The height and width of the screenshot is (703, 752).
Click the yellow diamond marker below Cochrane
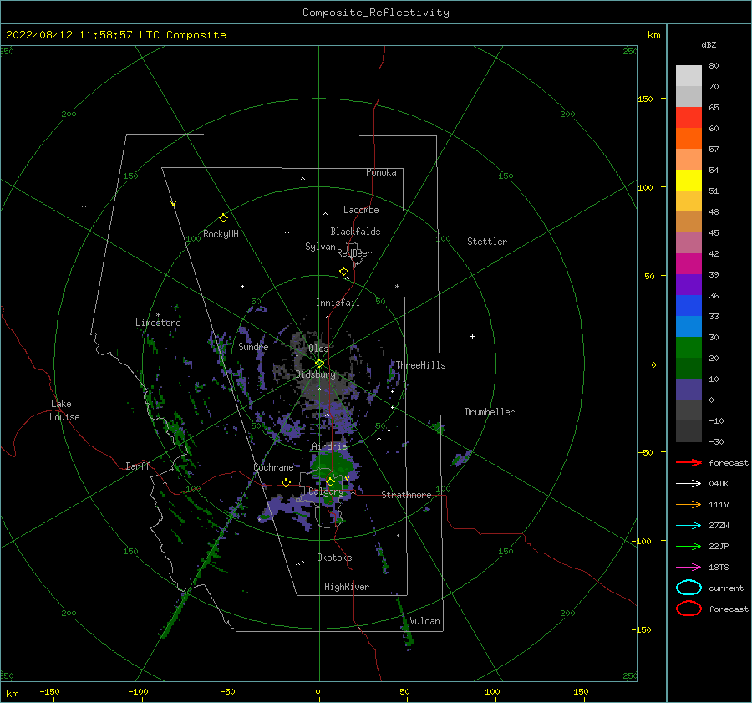(287, 482)
